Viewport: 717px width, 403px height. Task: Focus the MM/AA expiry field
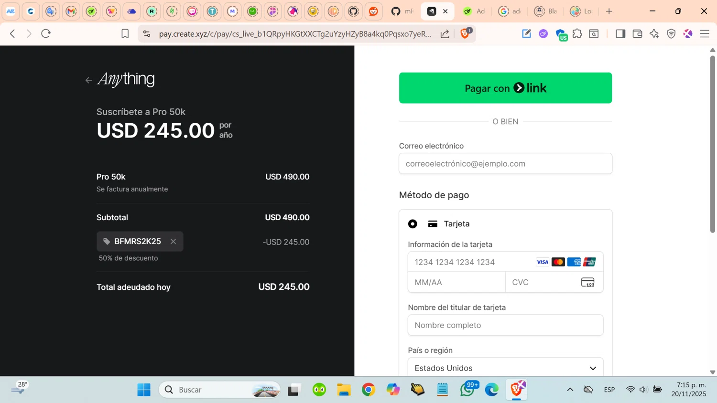tap(456, 282)
